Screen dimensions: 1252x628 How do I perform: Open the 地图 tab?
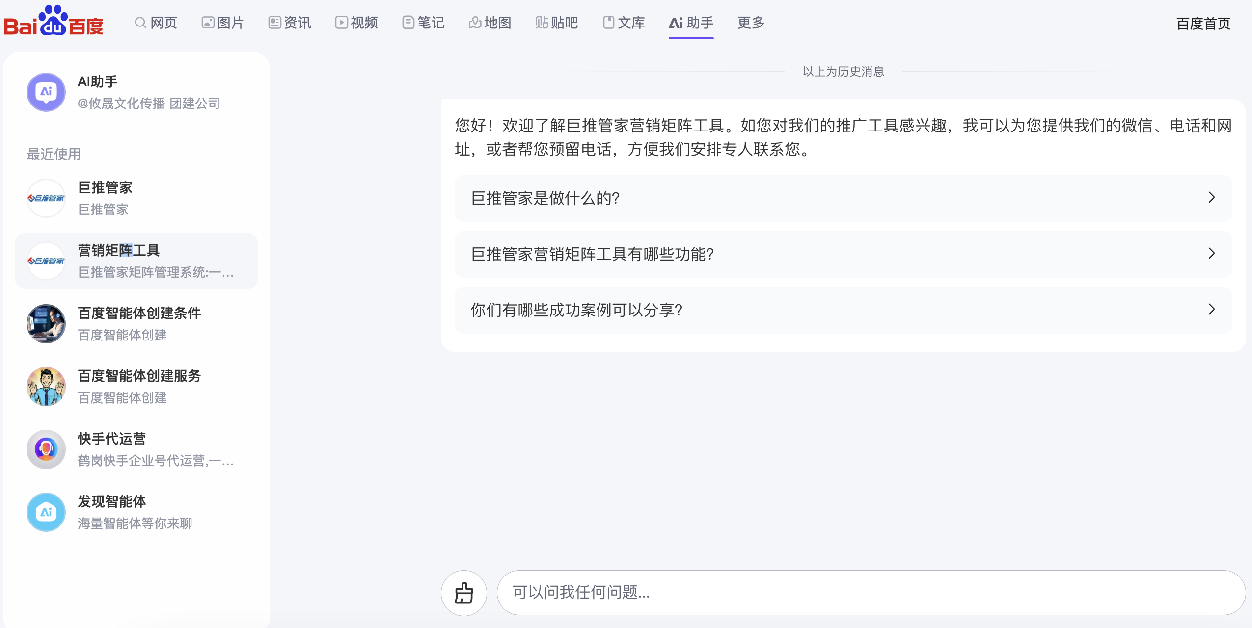click(x=490, y=23)
